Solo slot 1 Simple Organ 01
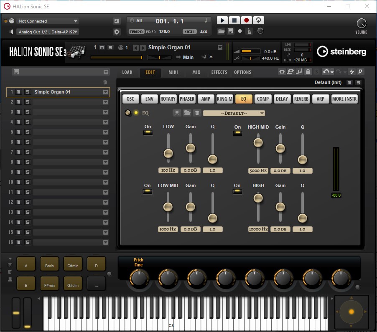The image size is (377, 332). click(x=28, y=92)
